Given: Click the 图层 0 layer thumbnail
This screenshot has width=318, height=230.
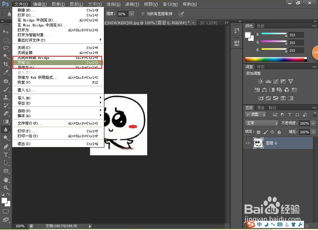Looking at the screenshot, I should pyautogui.click(x=258, y=143).
